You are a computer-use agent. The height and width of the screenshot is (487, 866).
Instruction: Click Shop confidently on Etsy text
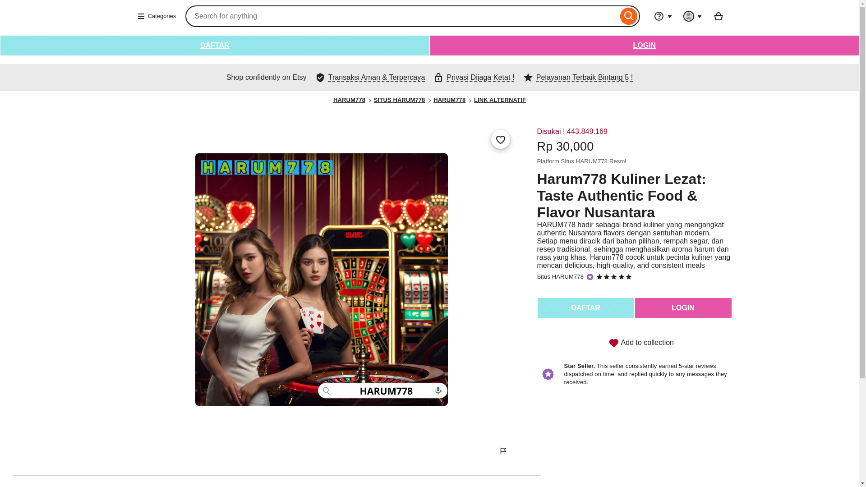tap(266, 78)
